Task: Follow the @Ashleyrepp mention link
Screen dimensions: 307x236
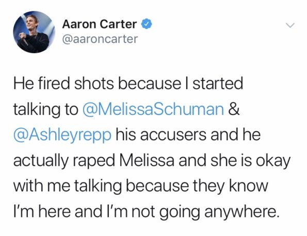Action: click(62, 135)
